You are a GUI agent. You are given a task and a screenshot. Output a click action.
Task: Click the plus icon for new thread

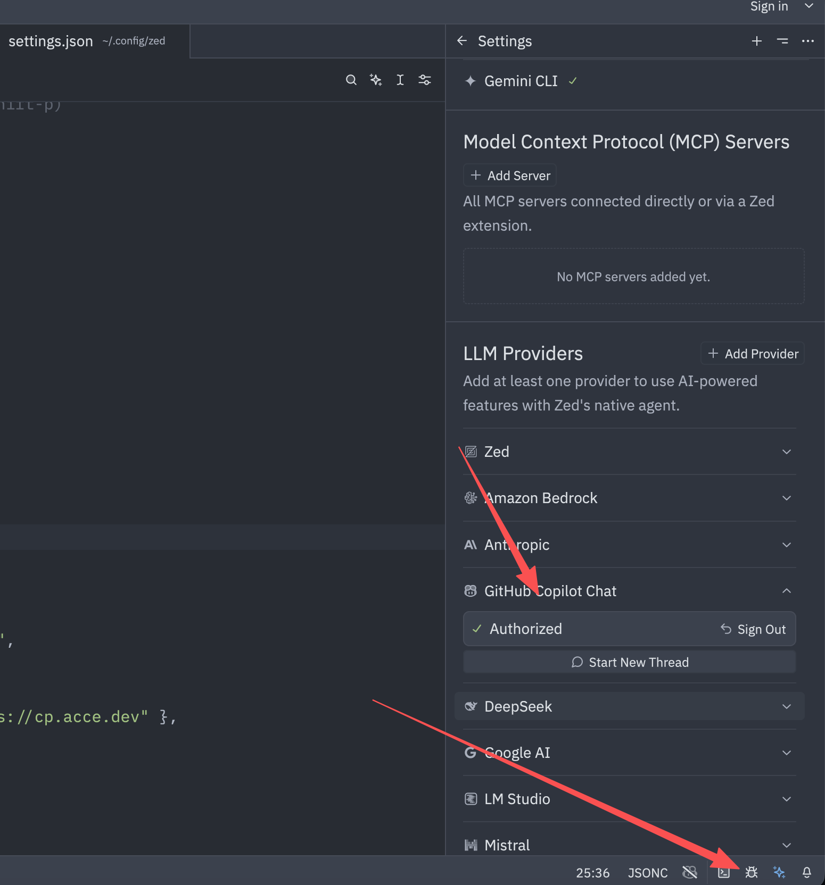(756, 41)
